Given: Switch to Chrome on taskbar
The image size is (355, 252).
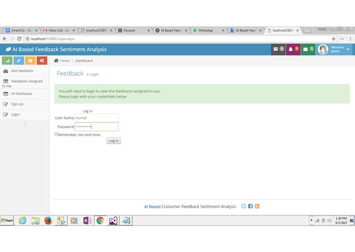Looking at the screenshot, I should [x=100, y=220].
